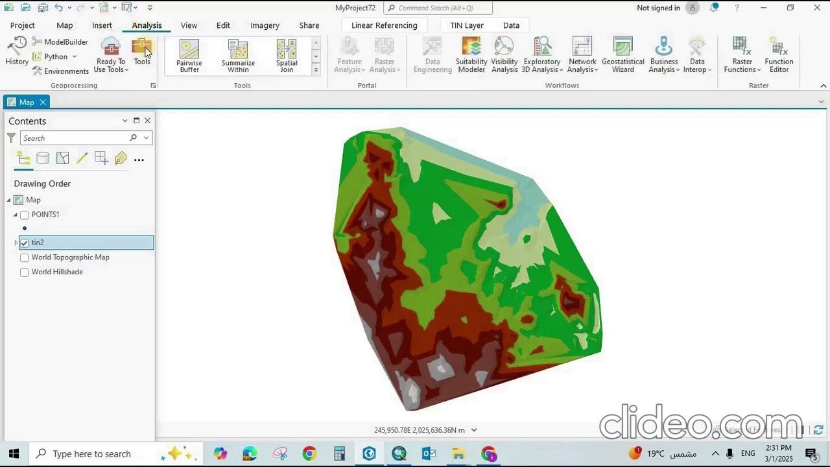This screenshot has height=467, width=830.
Task: Launch ModelBuilder from the ribbon
Action: [x=60, y=42]
